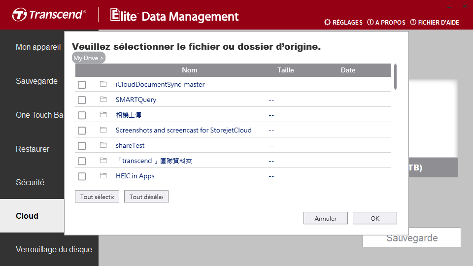Click the folder icon beside iCloudDocumentSync-master
This screenshot has width=473, height=266.
pyautogui.click(x=103, y=84)
